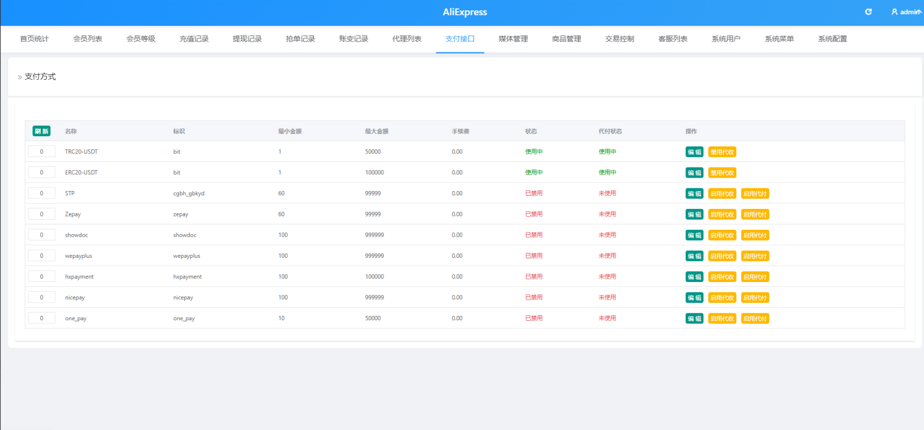Click 启用代付 for the wepayplus row
The width and height of the screenshot is (924, 430).
click(755, 256)
